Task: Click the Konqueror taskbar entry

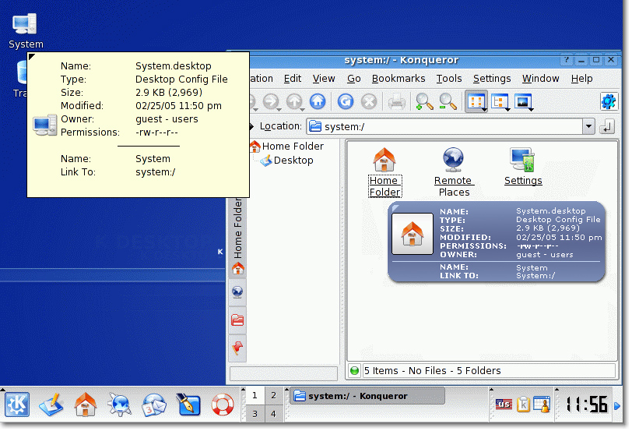Action: 367,396
